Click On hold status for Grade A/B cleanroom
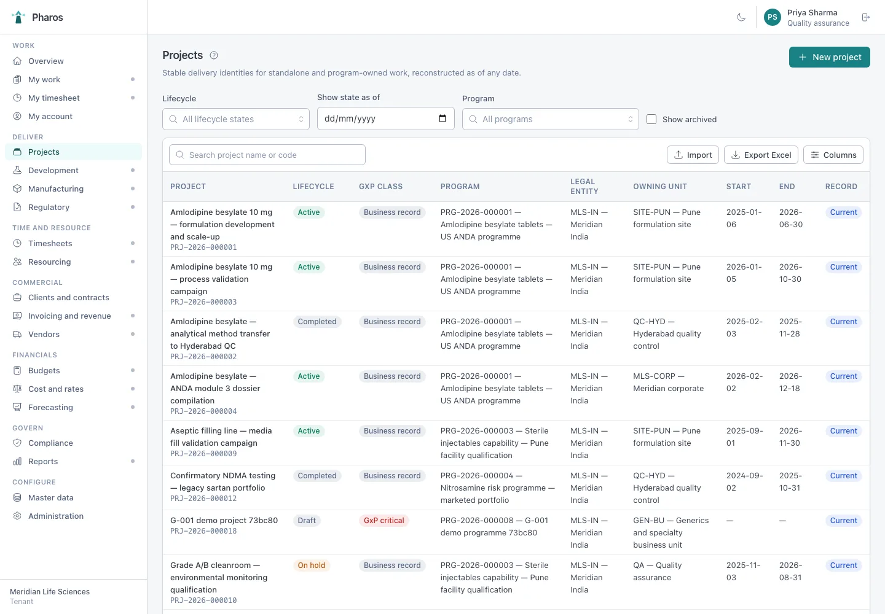Screen dimensions: 885x614 pos(312,565)
